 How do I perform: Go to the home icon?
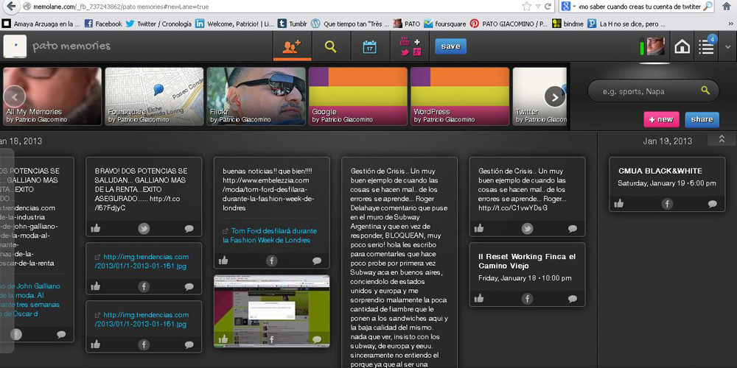682,47
